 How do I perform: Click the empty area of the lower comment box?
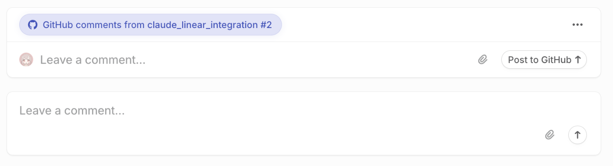pos(280,136)
